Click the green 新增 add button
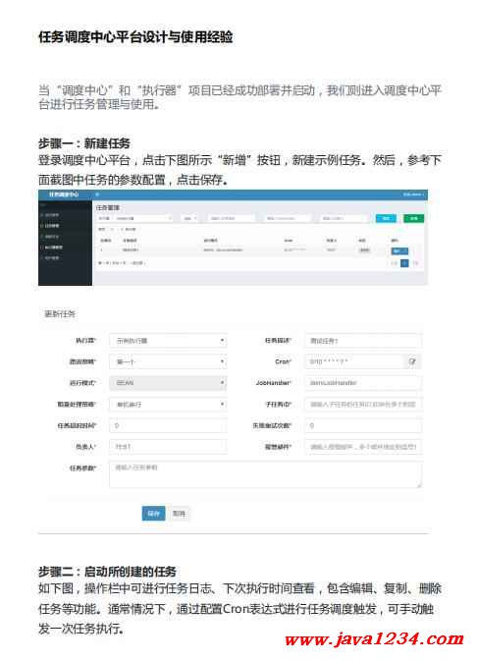Screen dimensions: 478x662 tap(413, 218)
